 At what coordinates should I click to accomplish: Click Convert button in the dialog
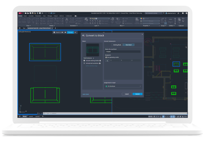coord(137,94)
